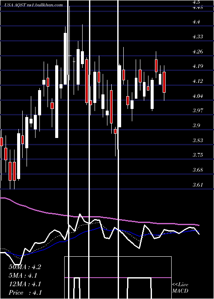Click the '12MA : 4.1' reading
Screen dimensions: 214x299
[25, 284]
